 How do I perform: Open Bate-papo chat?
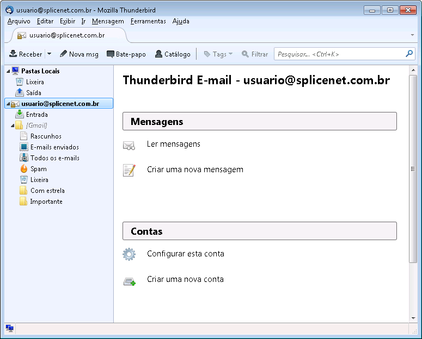tap(126, 54)
